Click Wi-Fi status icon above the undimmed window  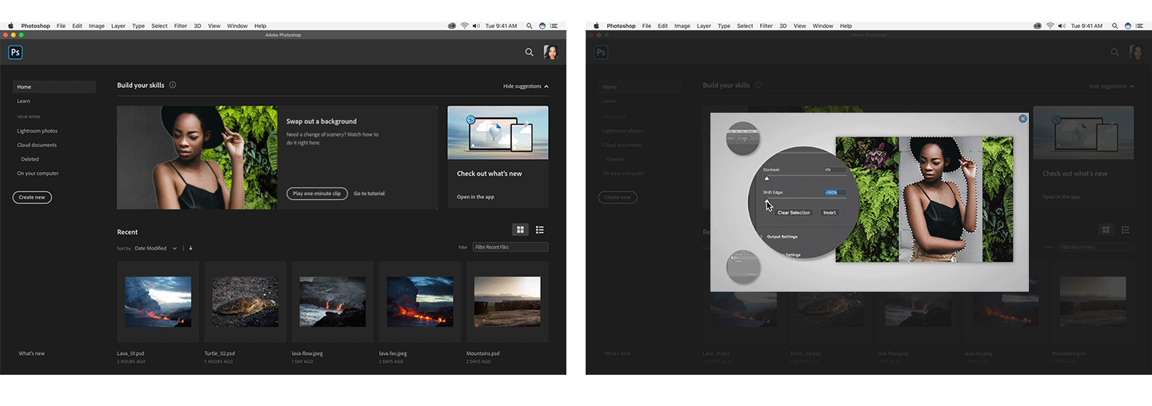click(x=464, y=26)
